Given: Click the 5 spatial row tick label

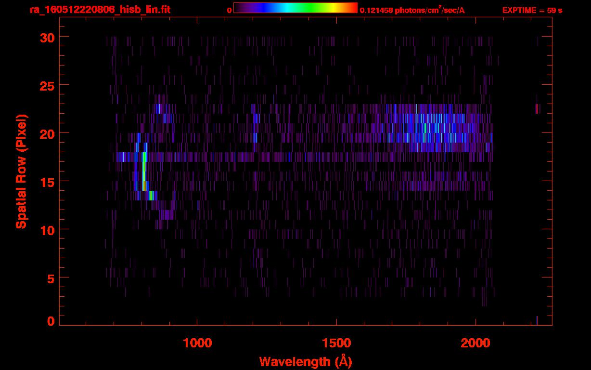Looking at the screenshot, I should tap(51, 278).
